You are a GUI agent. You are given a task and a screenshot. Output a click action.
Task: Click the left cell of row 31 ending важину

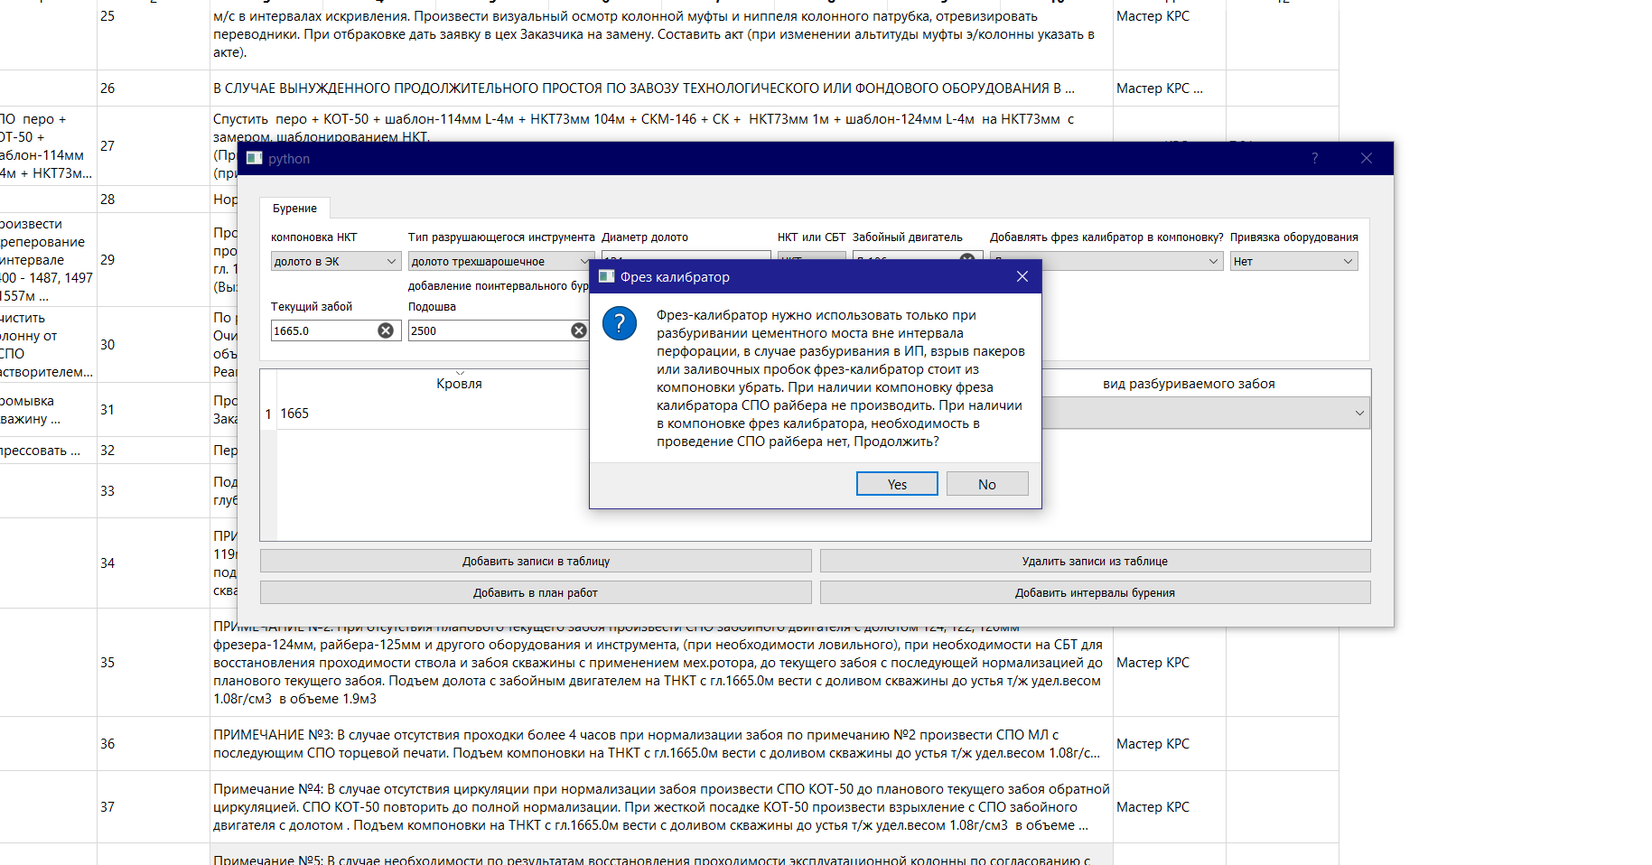[x=48, y=410]
